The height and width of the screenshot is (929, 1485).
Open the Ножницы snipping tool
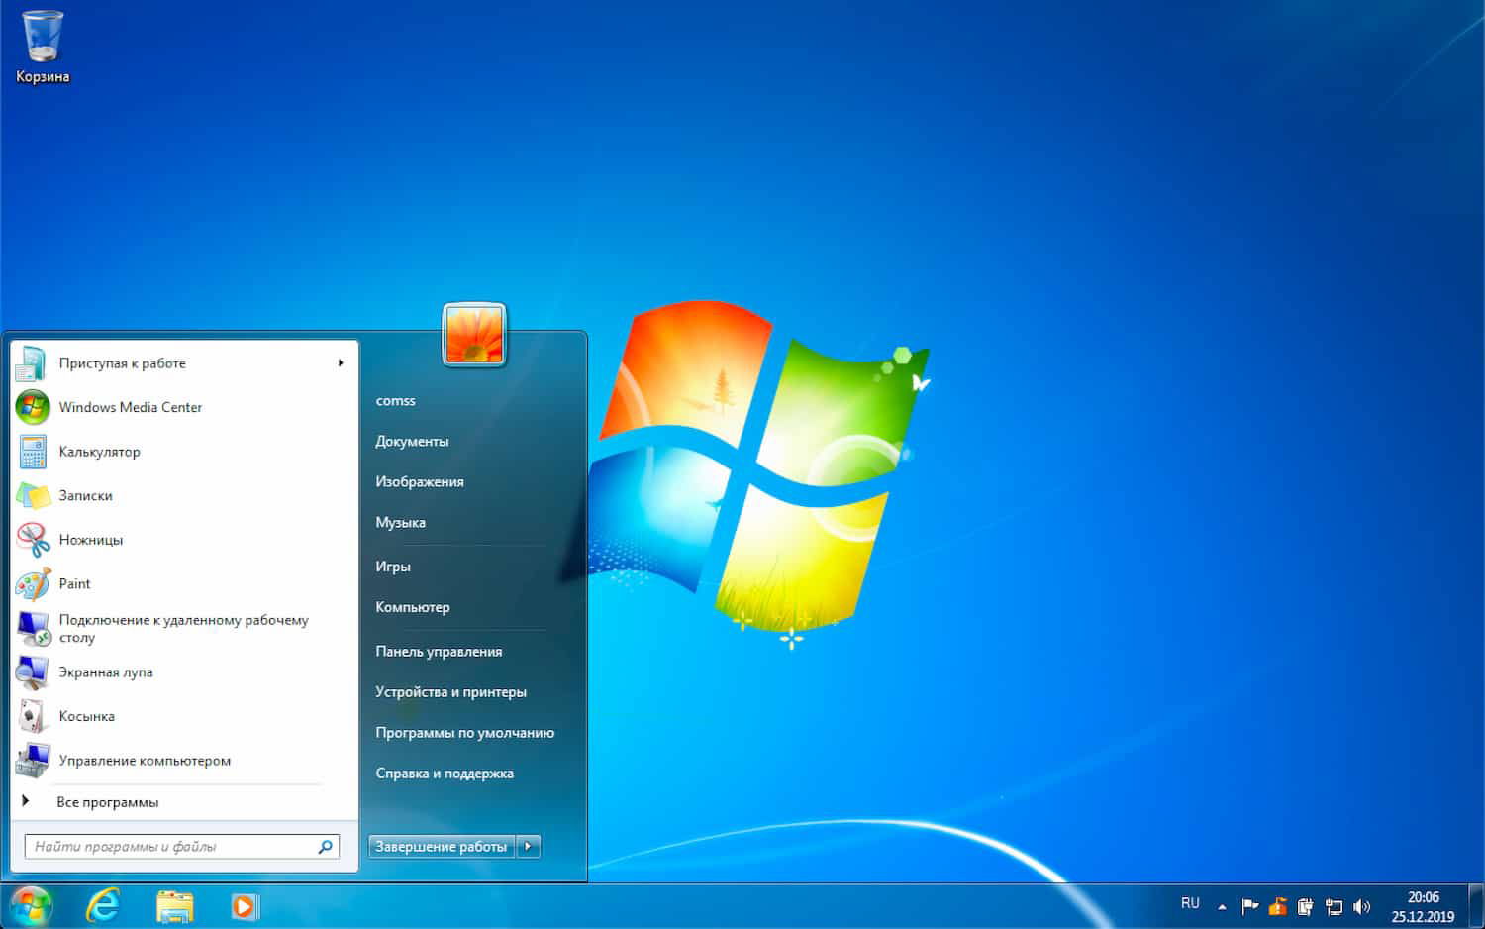pyautogui.click(x=91, y=539)
